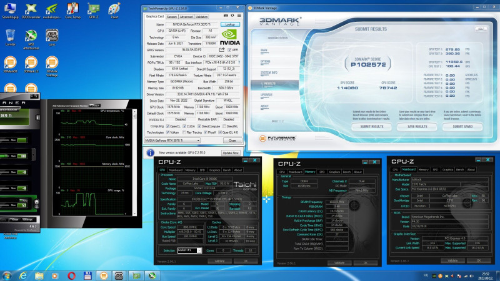The image size is (500, 281).
Task: Open the GPU-Z hamburger menu icon
Action: [x=239, y=15]
